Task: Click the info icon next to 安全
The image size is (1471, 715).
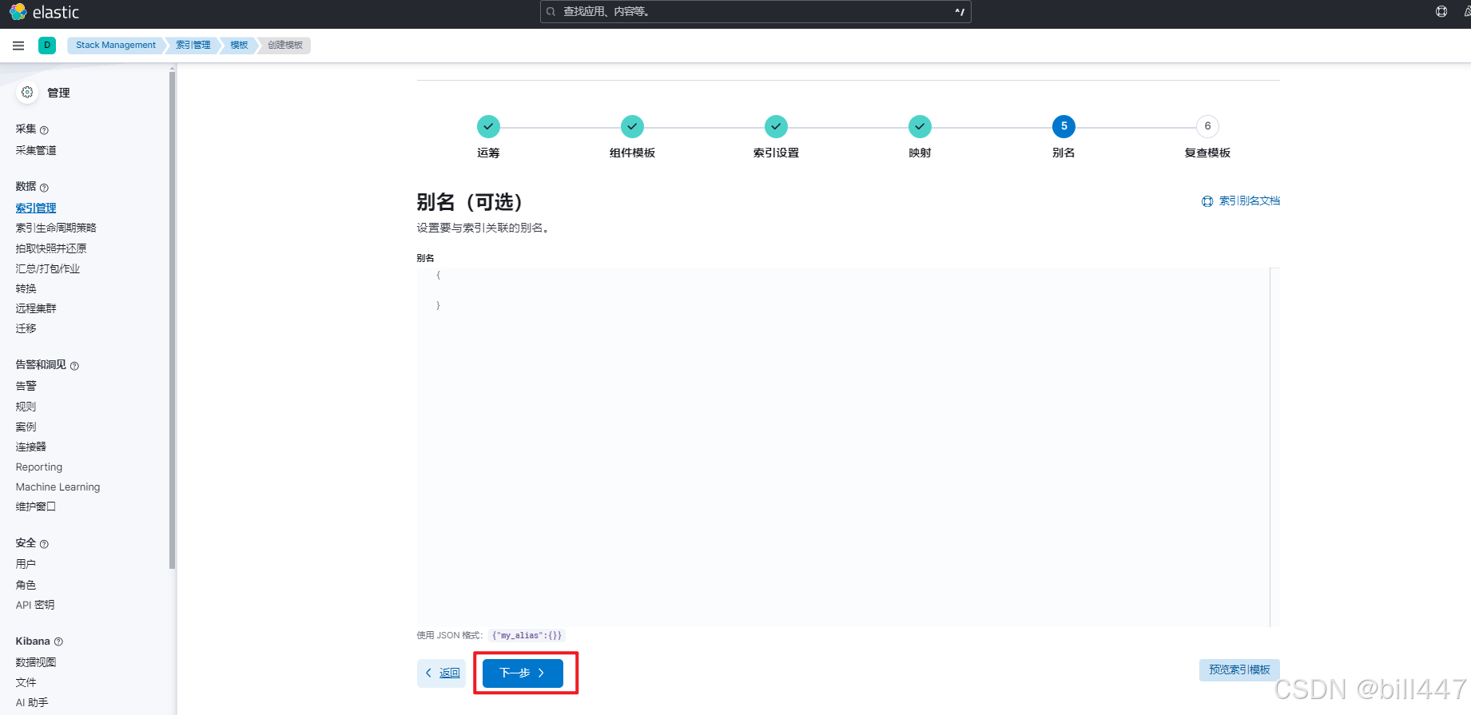Action: pos(44,544)
